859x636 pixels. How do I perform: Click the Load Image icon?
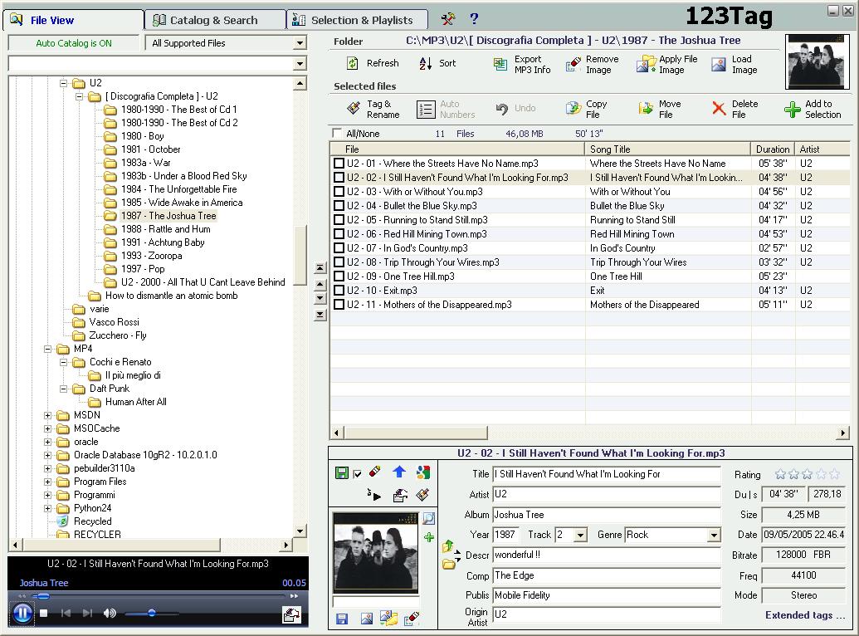[x=719, y=65]
